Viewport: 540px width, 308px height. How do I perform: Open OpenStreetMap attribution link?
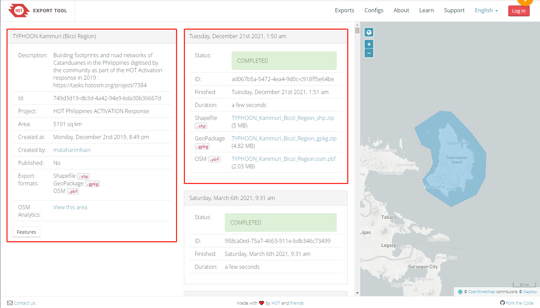click(481, 292)
